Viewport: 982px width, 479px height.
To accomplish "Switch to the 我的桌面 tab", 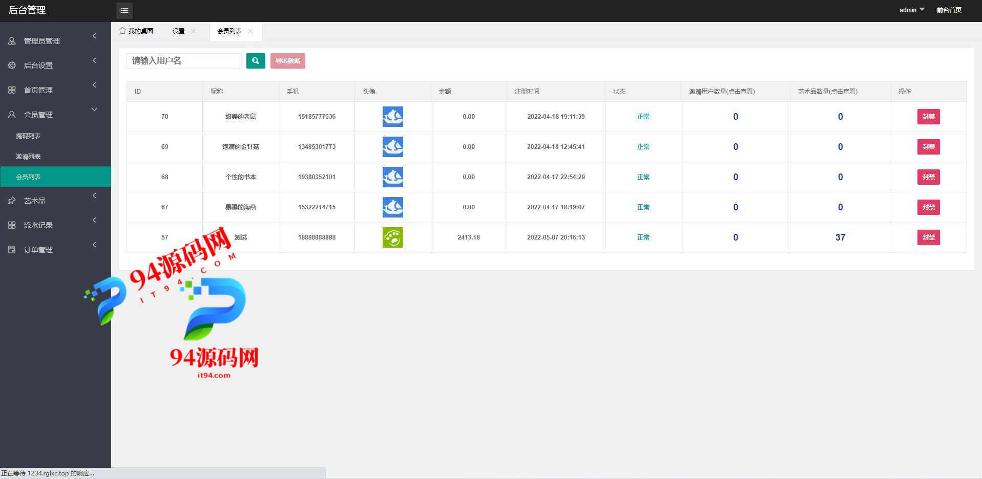I will 136,31.
